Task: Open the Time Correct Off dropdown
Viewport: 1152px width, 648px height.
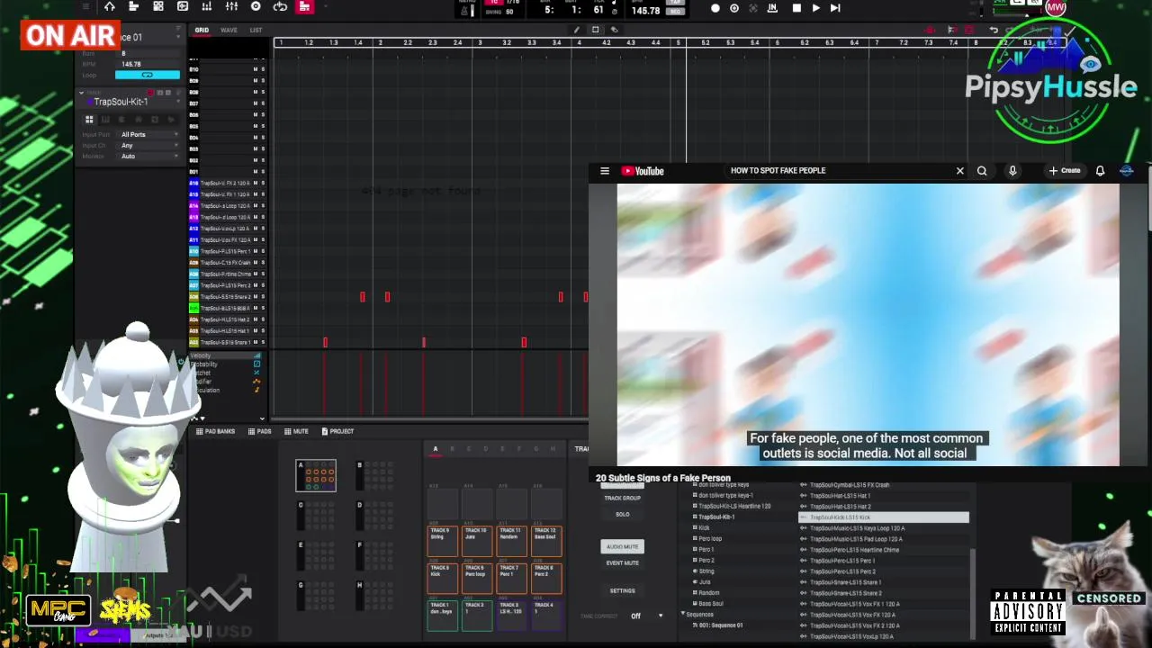Action: pyautogui.click(x=647, y=616)
